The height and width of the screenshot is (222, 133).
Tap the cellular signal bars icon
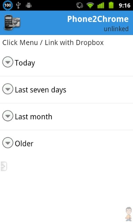click(x=101, y=5)
